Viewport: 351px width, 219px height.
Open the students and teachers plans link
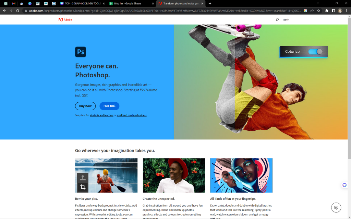[101, 115]
